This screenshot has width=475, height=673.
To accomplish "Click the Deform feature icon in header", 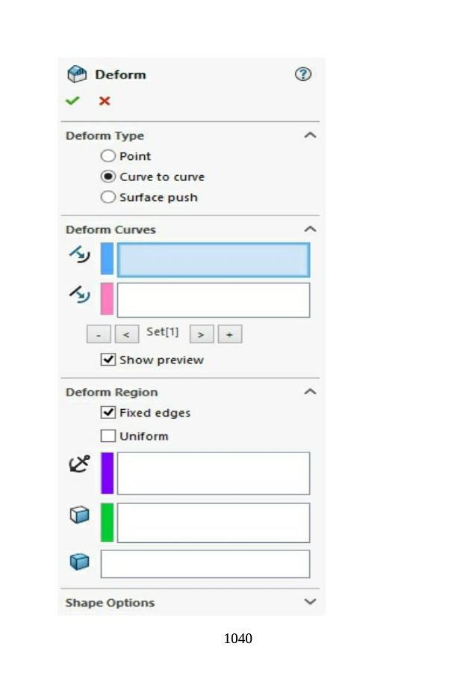I will coord(77,74).
